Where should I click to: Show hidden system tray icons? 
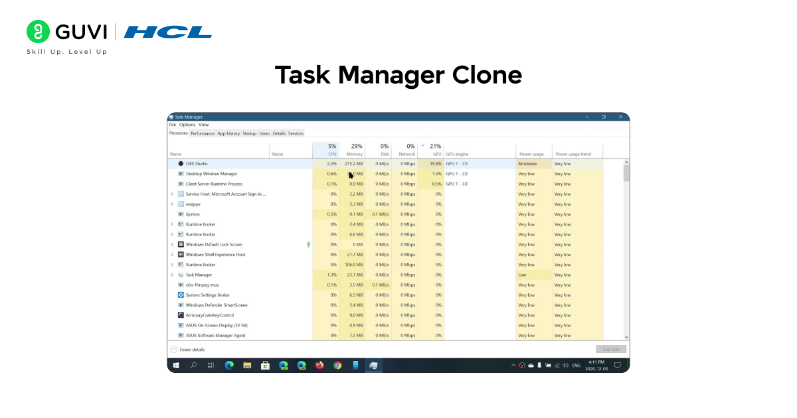513,366
